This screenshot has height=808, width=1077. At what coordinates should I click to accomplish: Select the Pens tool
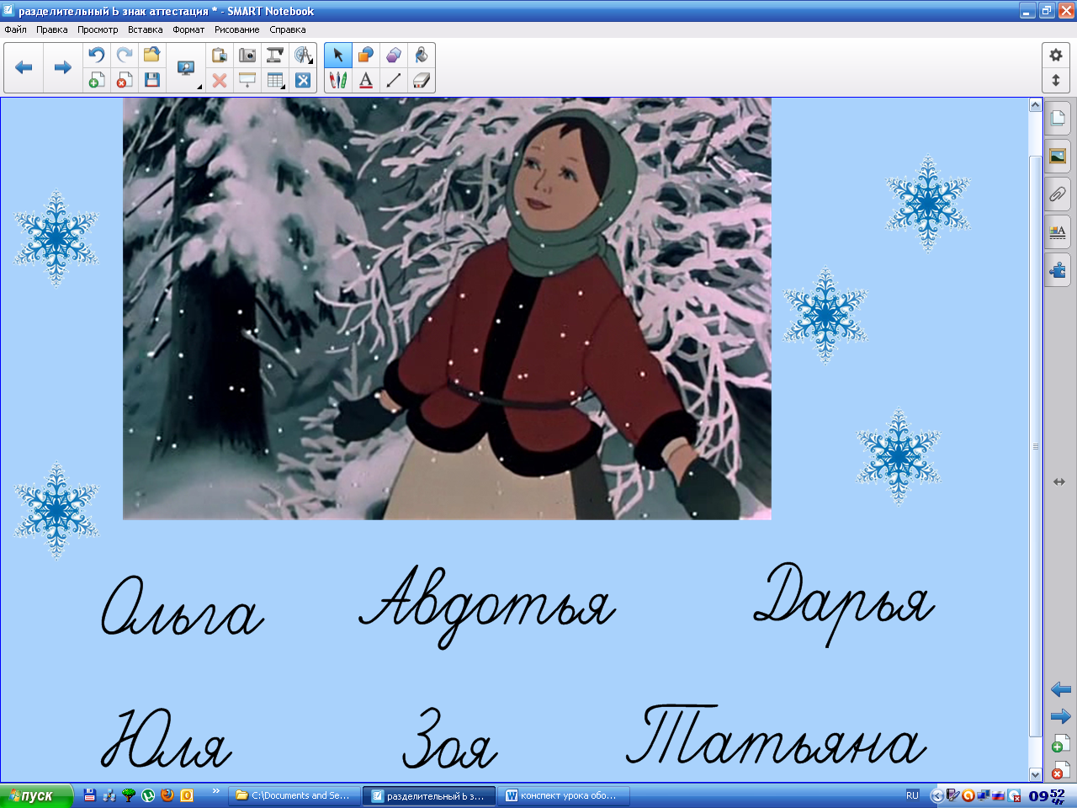(x=338, y=80)
